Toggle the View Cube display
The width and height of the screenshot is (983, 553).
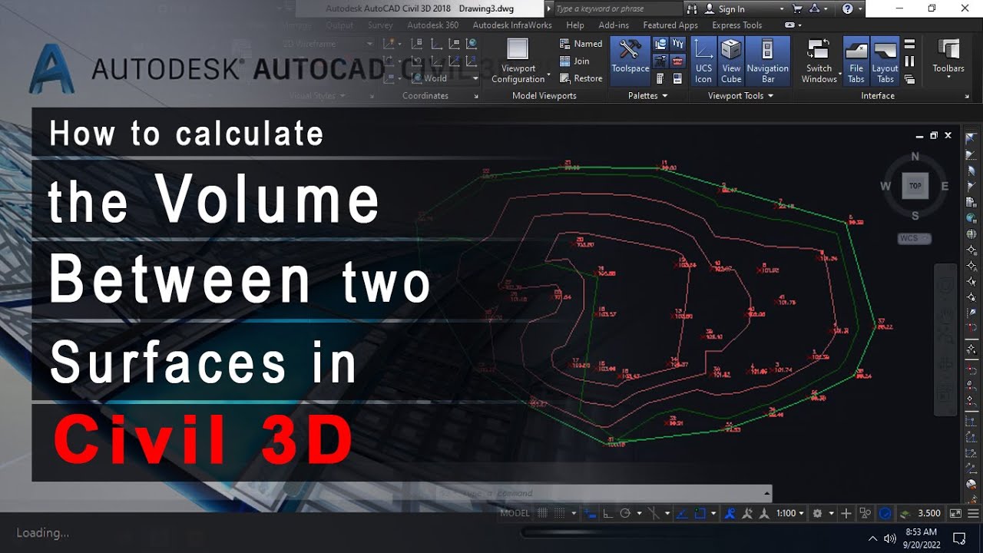point(731,61)
